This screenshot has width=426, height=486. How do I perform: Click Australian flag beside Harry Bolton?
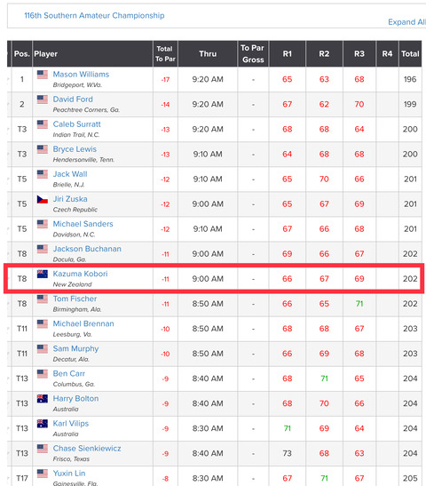tap(43, 399)
